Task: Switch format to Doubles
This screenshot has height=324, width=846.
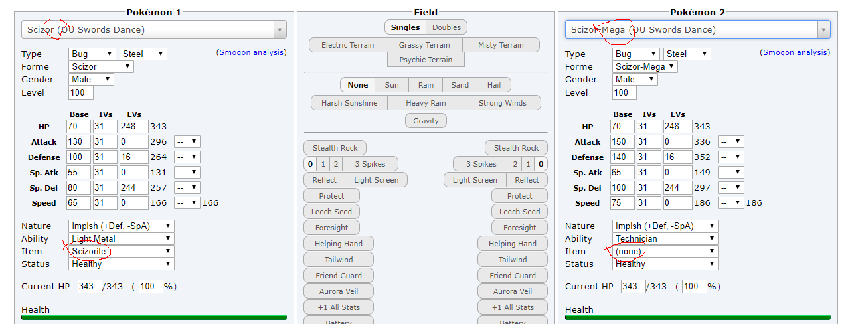Action: pyautogui.click(x=446, y=27)
